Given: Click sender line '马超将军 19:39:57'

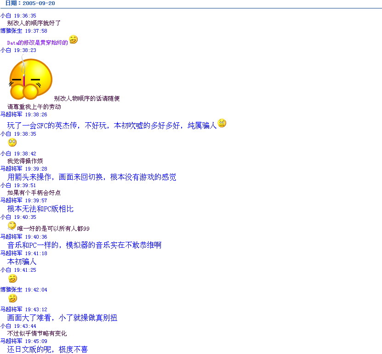Looking at the screenshot, I should point(24,200).
